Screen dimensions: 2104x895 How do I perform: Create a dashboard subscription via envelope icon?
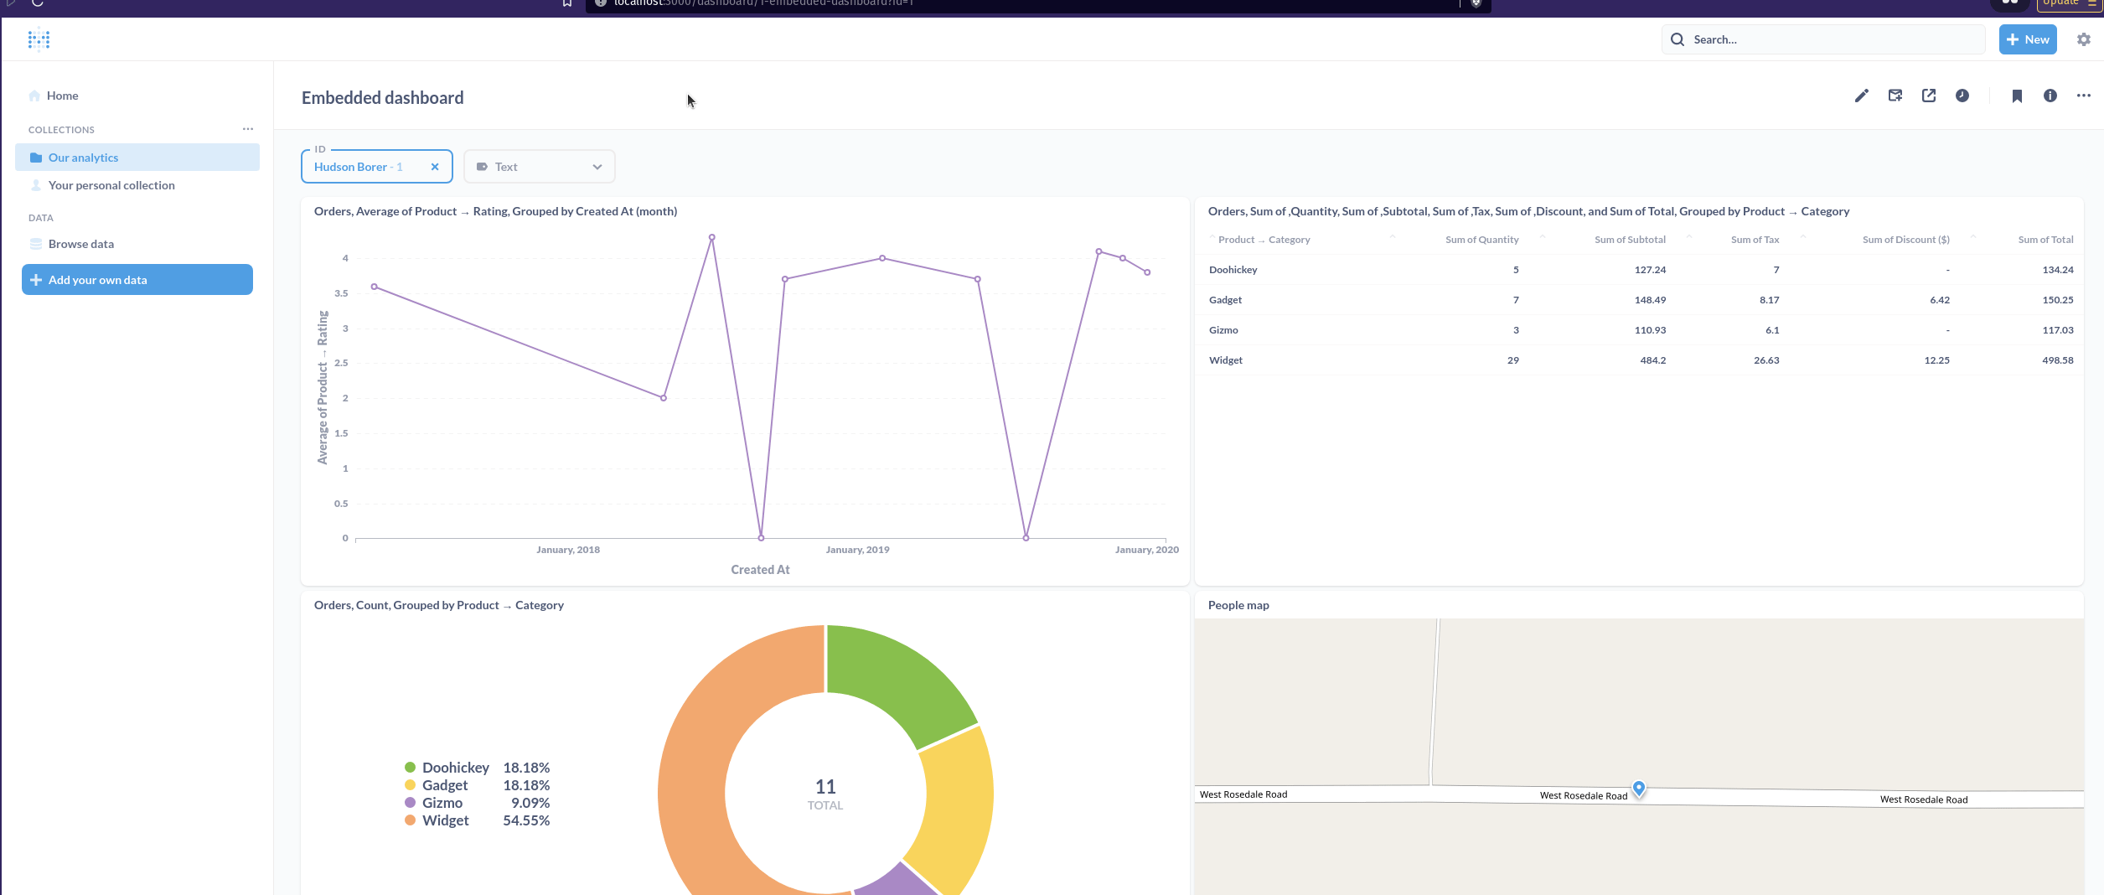pyautogui.click(x=1895, y=96)
